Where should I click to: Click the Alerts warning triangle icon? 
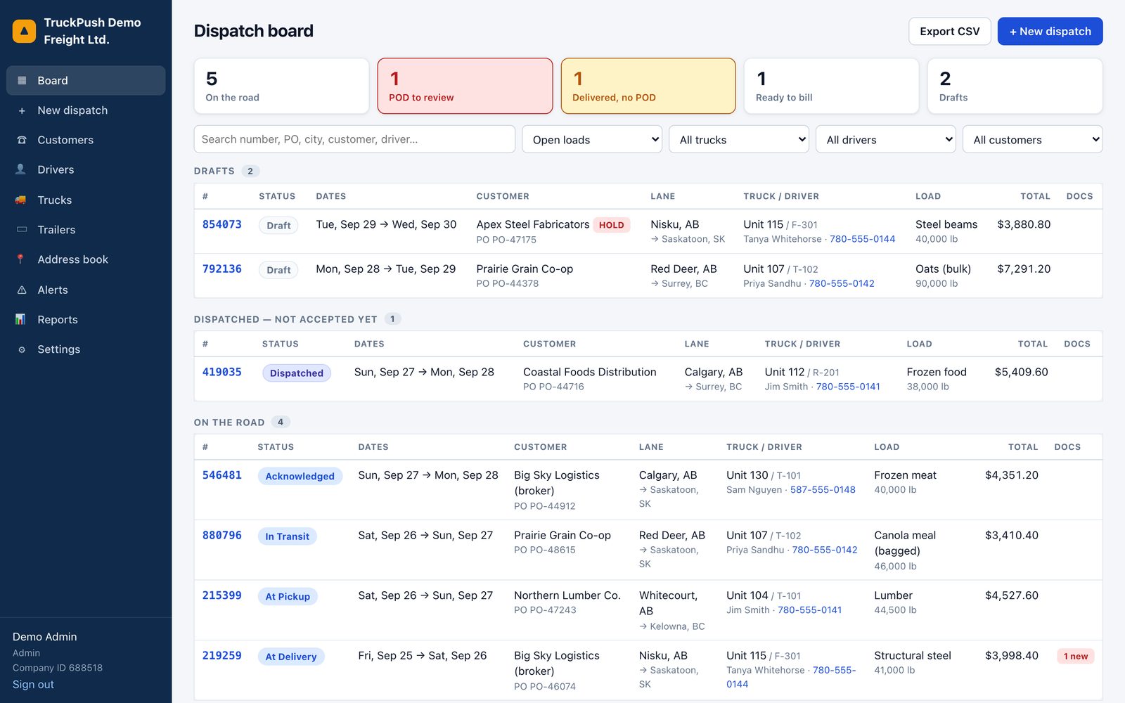[x=22, y=290]
